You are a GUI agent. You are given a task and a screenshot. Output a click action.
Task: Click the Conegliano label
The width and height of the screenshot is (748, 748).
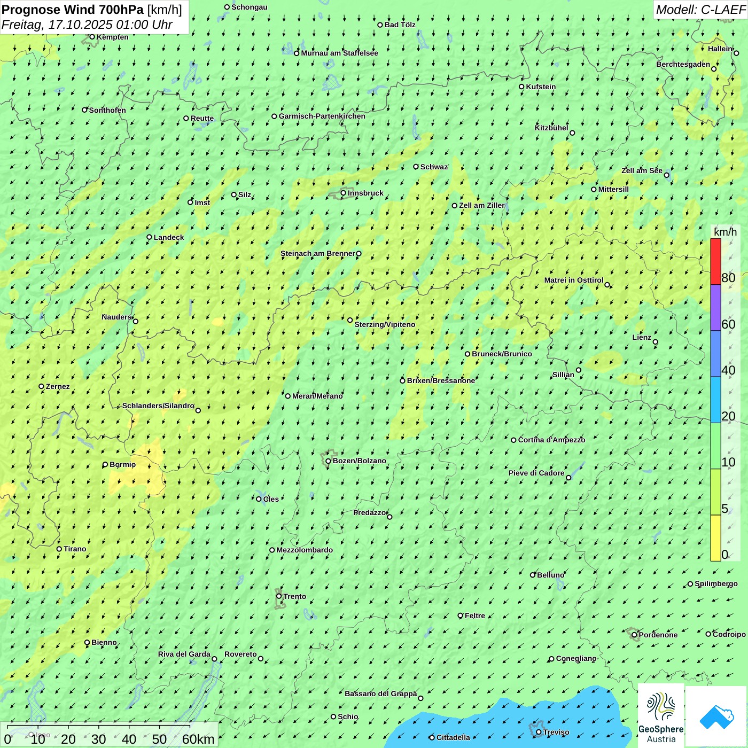[x=576, y=658]
